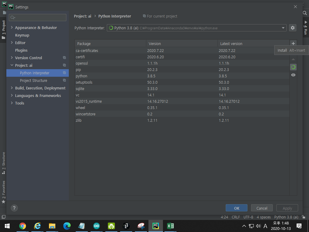Sort by the Version column header
This screenshot has width=309, height=232.
coord(182,43)
